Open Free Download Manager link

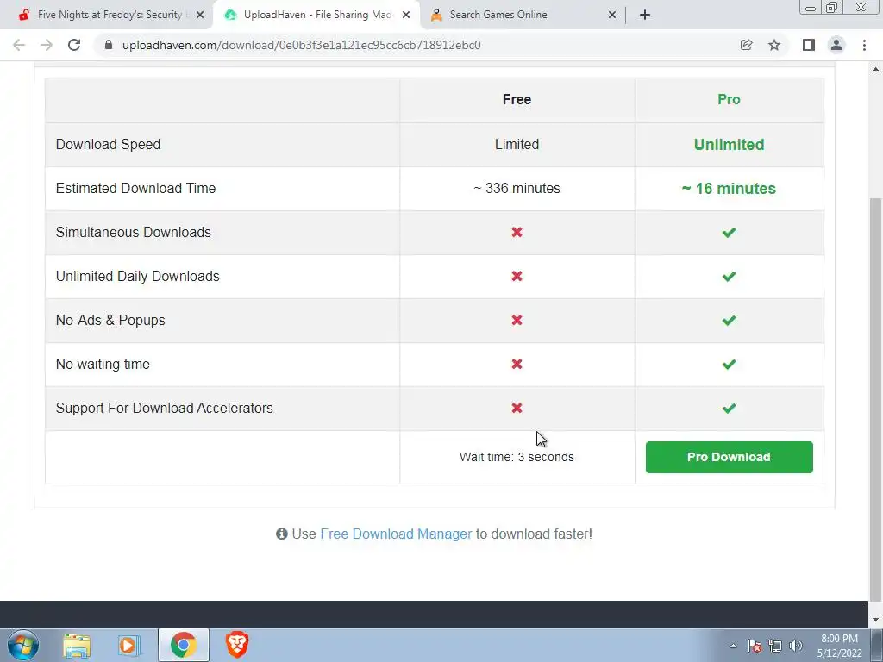click(x=396, y=534)
